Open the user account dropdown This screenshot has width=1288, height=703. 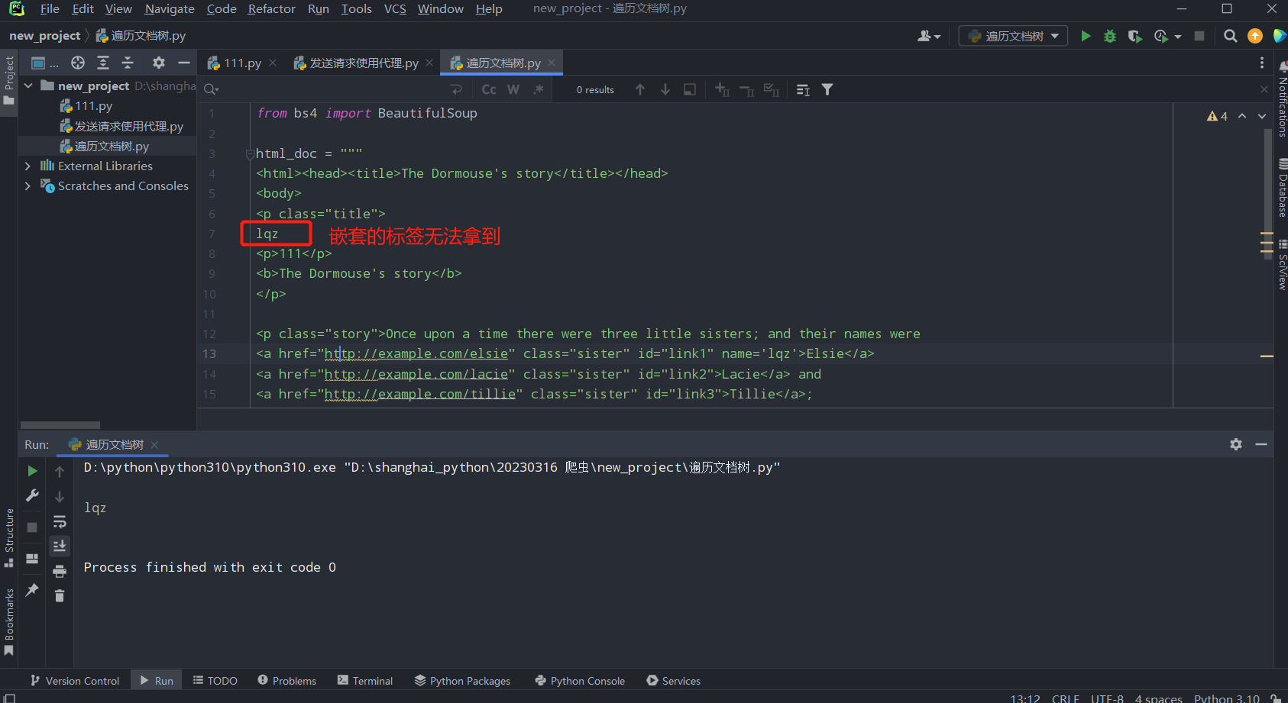pos(929,36)
